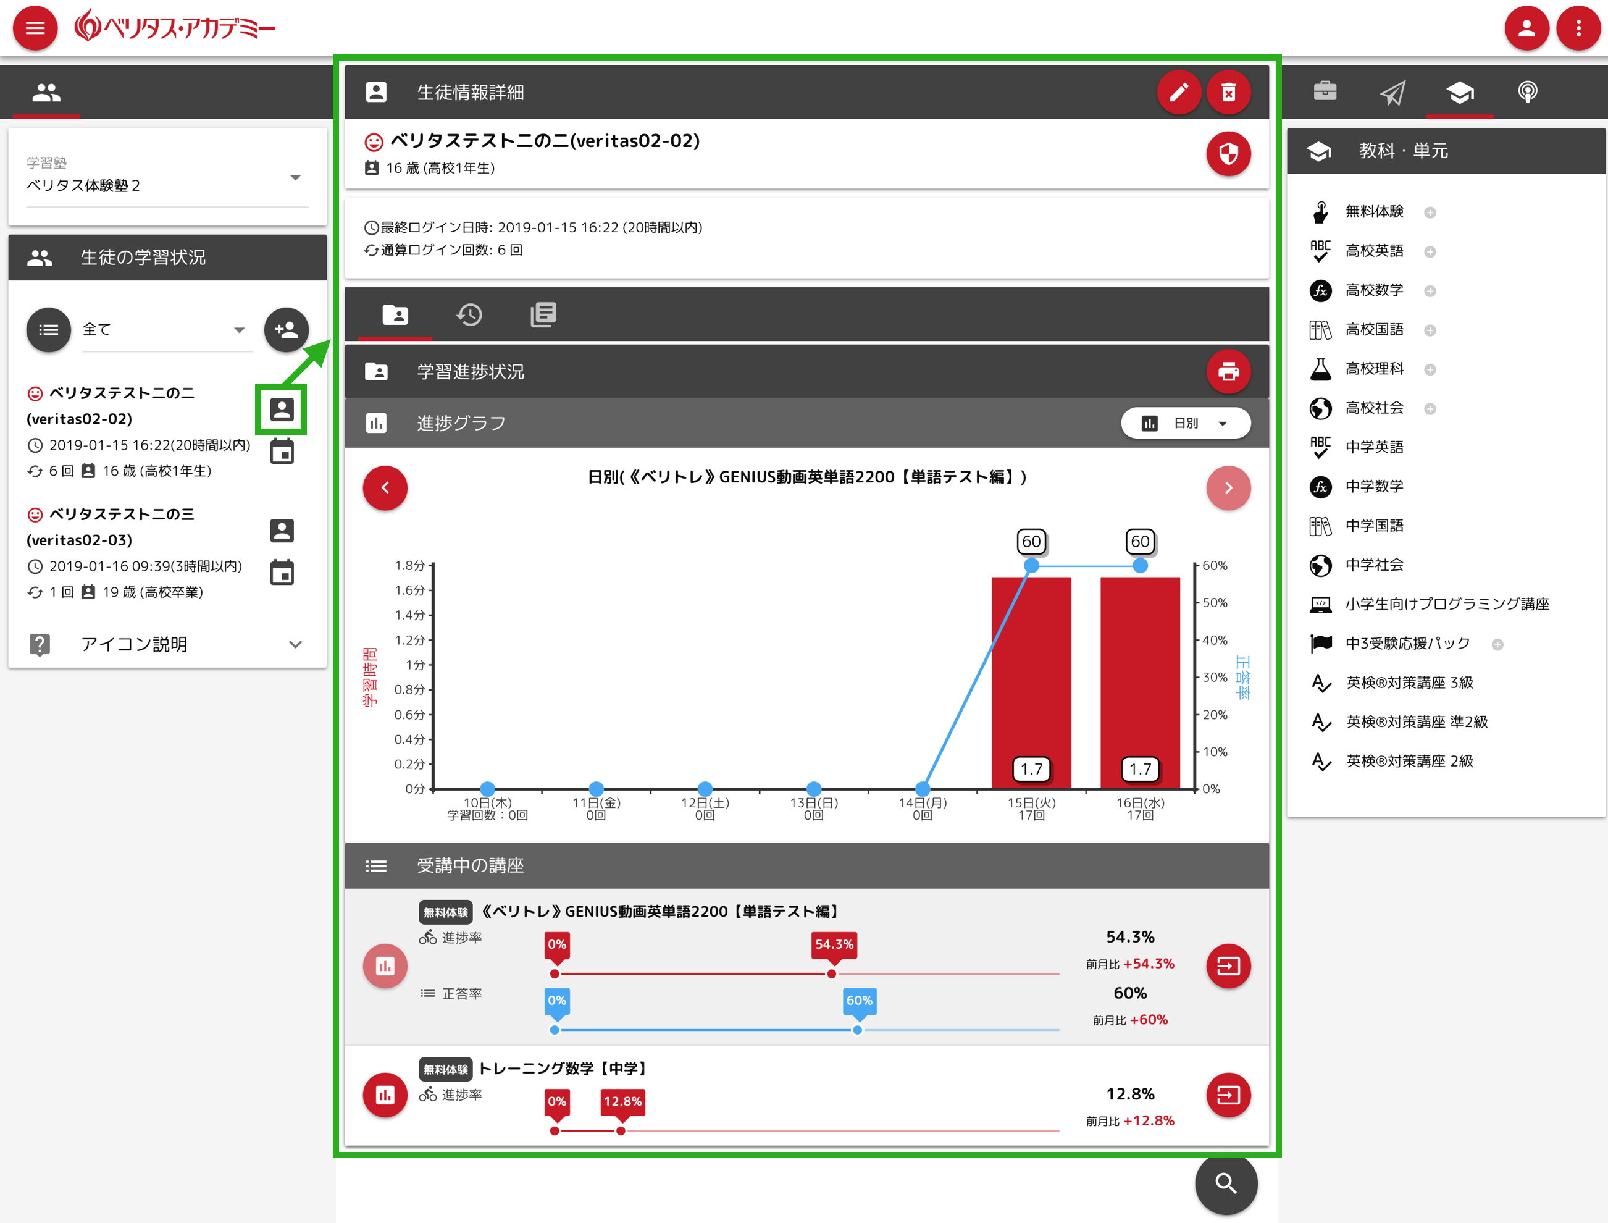Edit student info with the pencil button
The image size is (1608, 1223).
pyautogui.click(x=1178, y=93)
